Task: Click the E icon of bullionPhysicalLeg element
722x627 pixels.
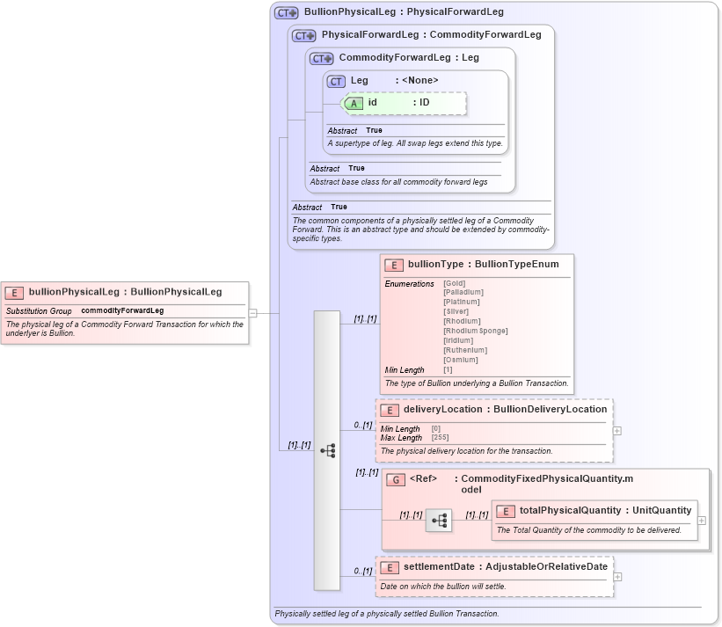Action: click(14, 293)
